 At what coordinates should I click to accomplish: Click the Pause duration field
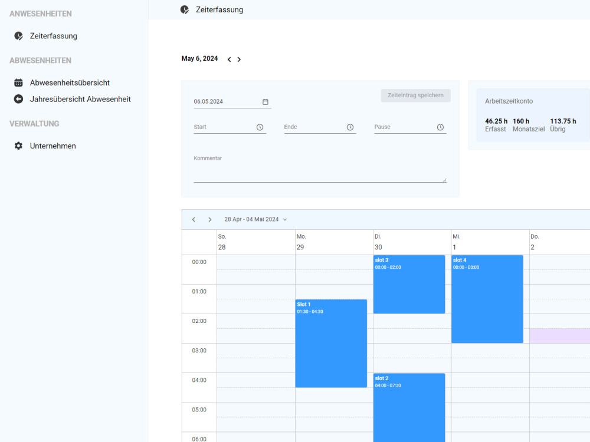410,127
